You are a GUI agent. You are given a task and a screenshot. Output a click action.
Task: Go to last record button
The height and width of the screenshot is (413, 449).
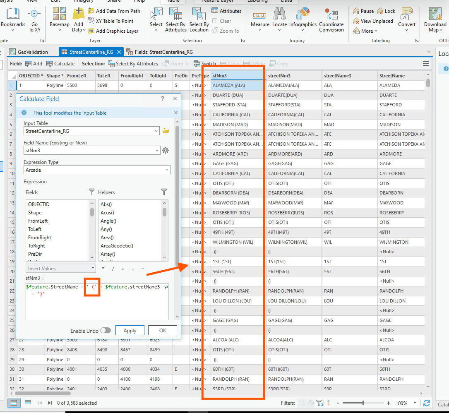[50, 403]
